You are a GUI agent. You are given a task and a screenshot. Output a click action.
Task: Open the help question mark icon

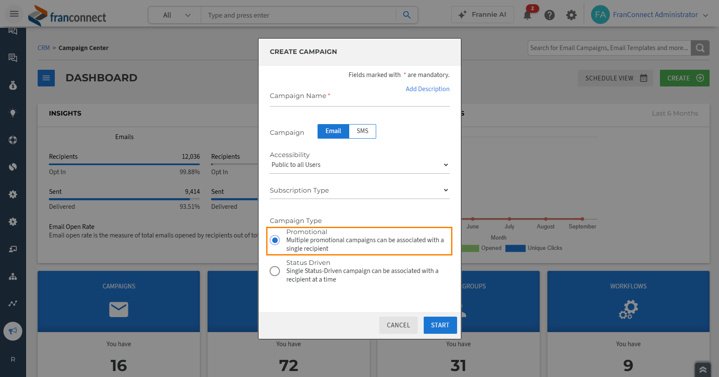550,15
